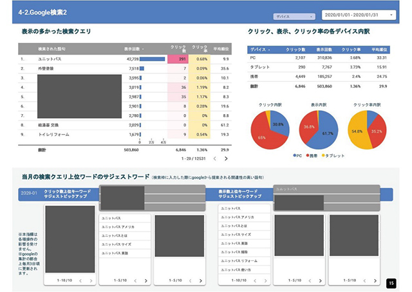This screenshot has height=292, width=412.
Task: Open the 2020/01/01 - 2020/01/31 date range picker
Action: click(x=359, y=15)
